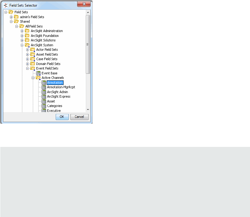Viewport: 250px width, 217px height.
Task: Click the Asset field set grid icon
Action: click(x=44, y=101)
